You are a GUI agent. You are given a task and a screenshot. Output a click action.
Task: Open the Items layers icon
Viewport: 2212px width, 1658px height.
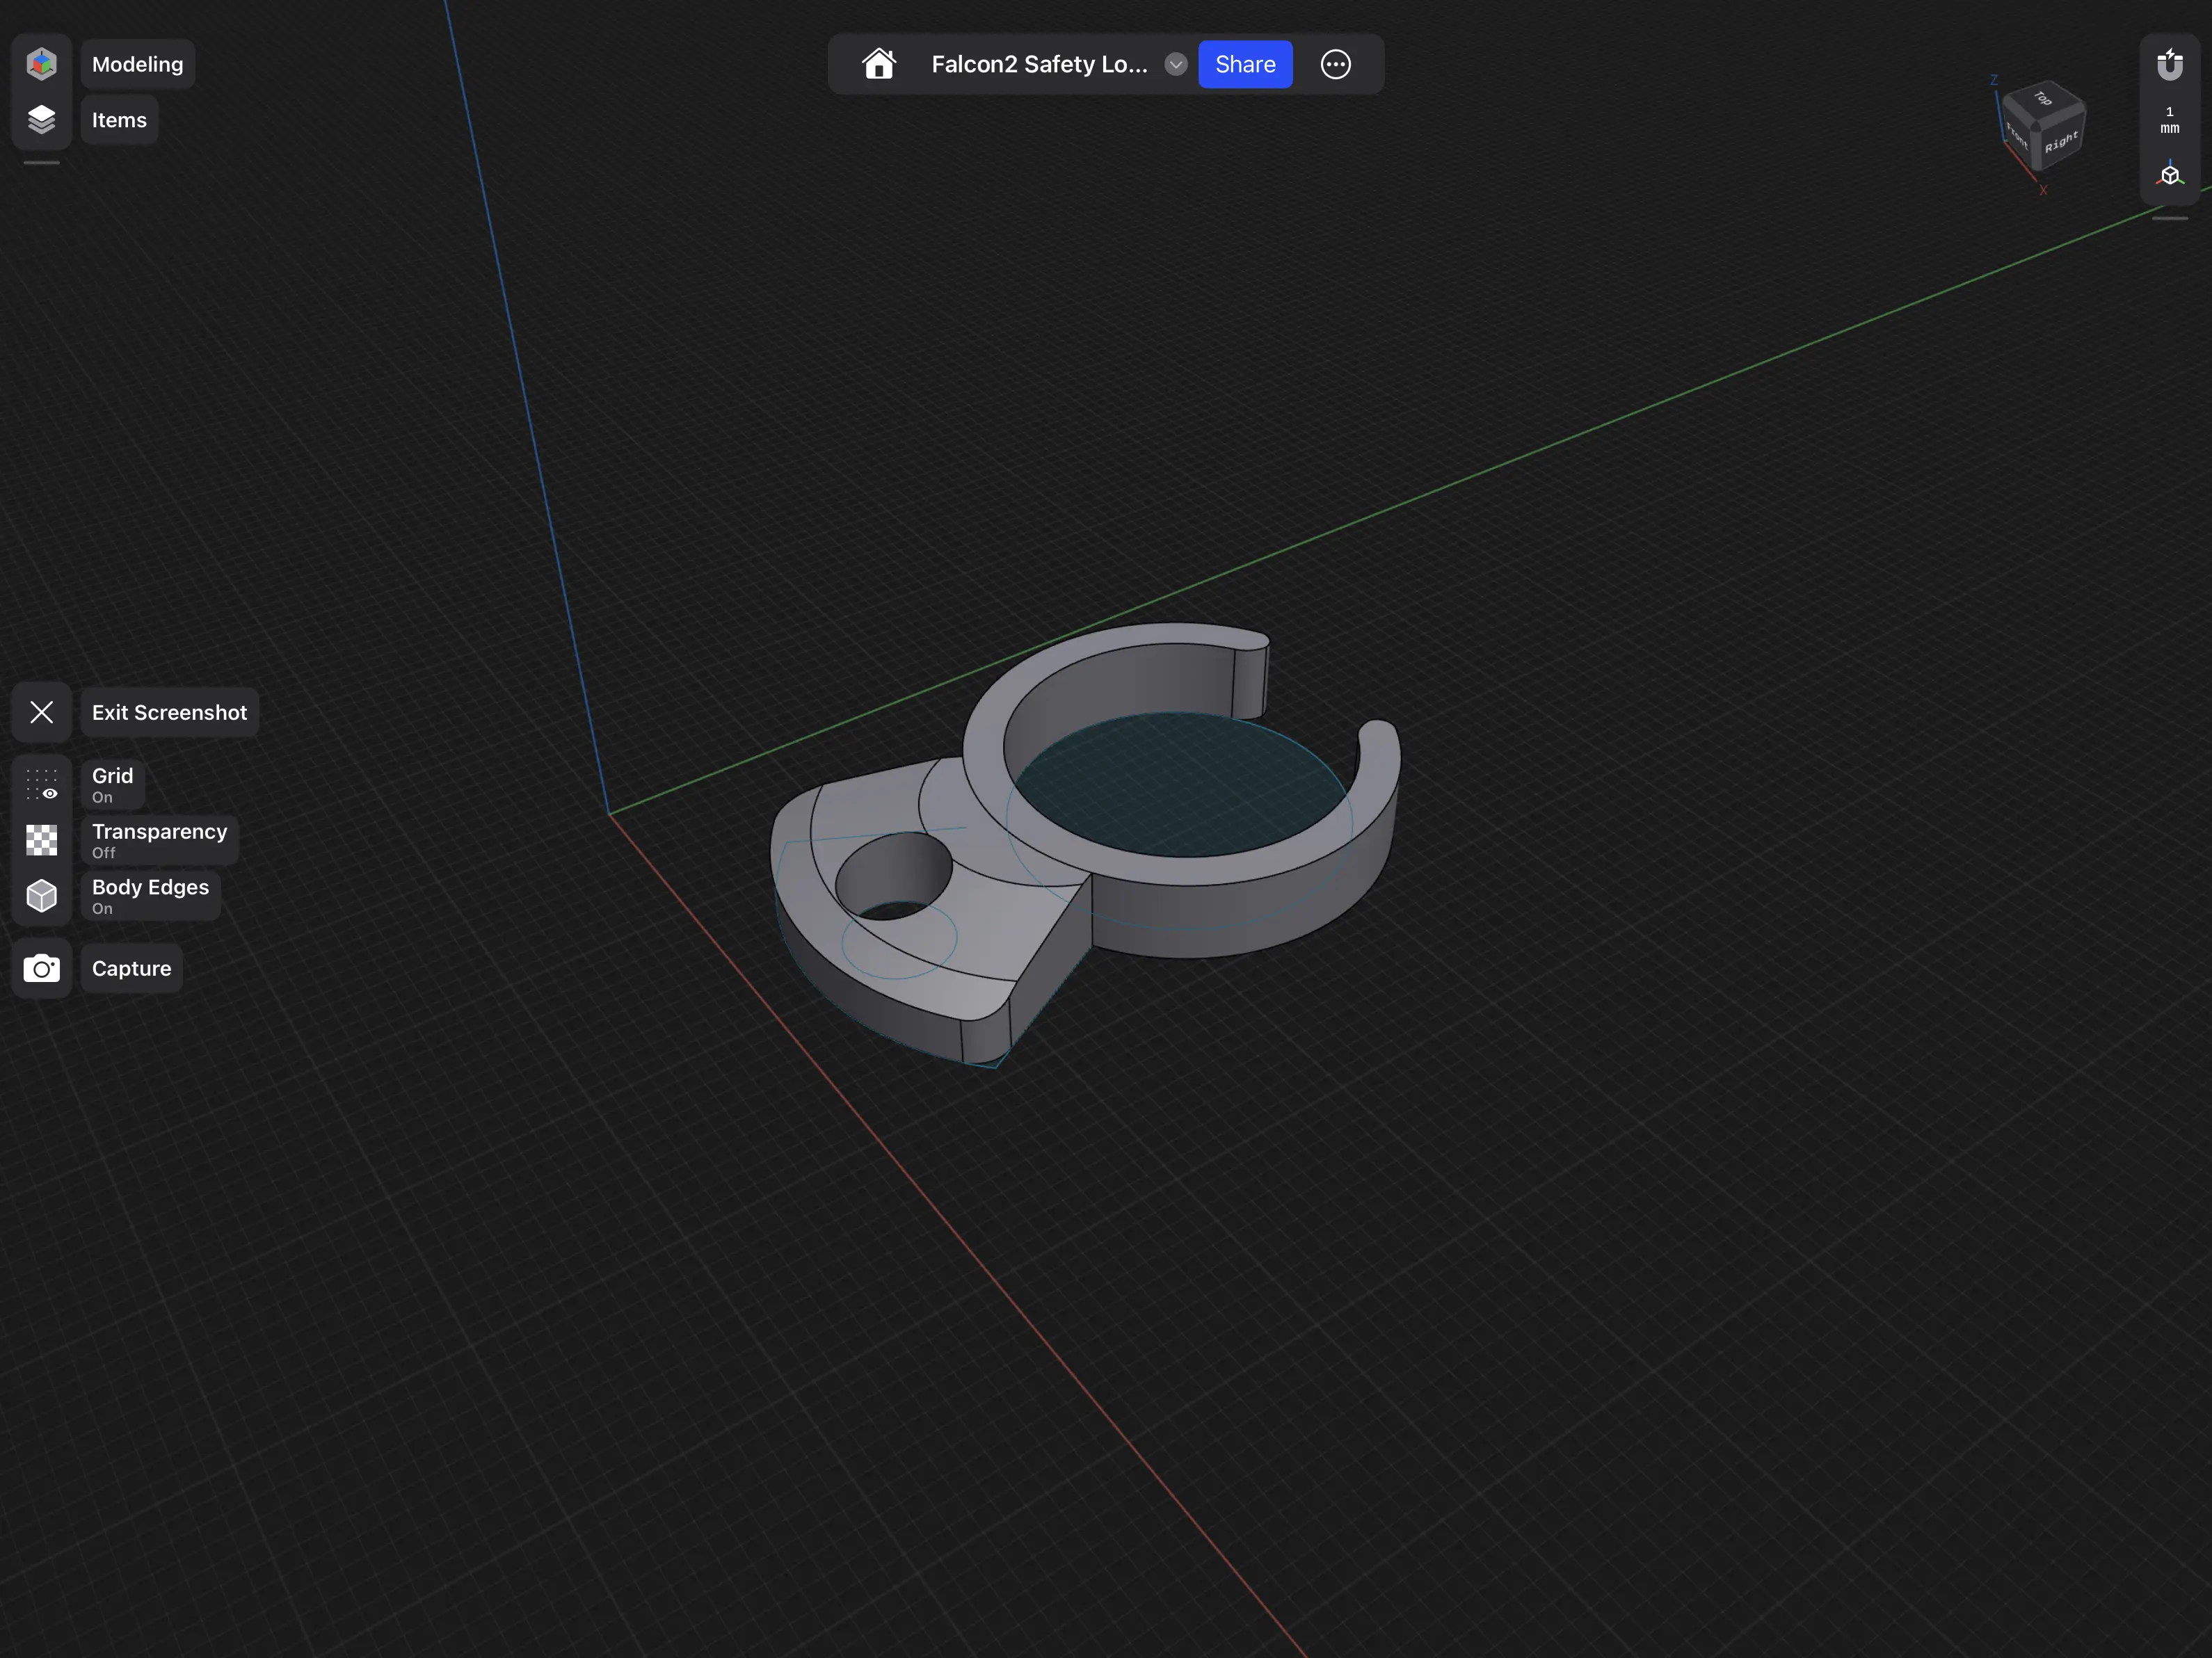tap(41, 120)
